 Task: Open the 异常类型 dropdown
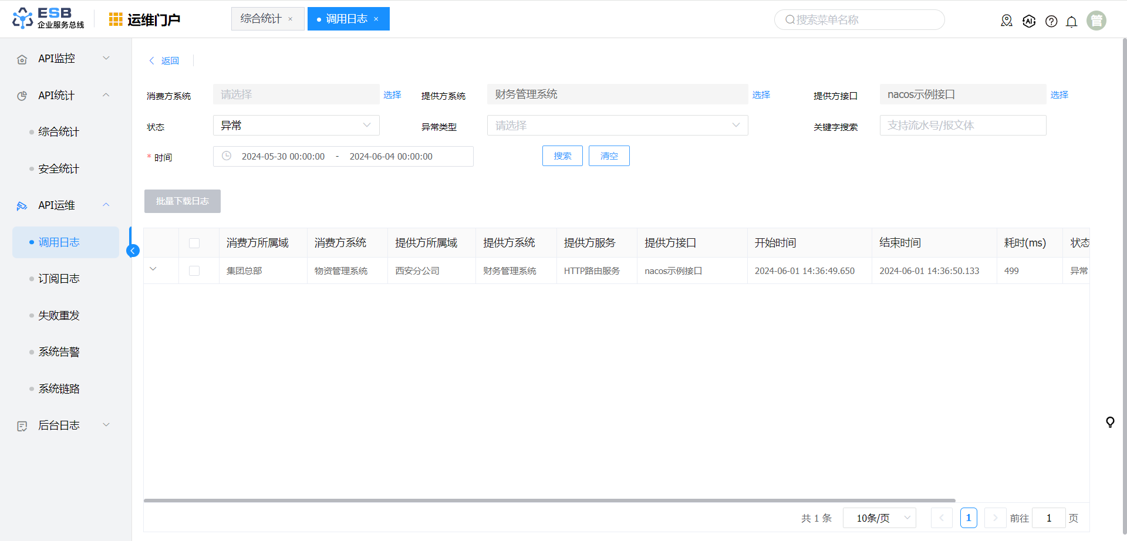(x=617, y=125)
